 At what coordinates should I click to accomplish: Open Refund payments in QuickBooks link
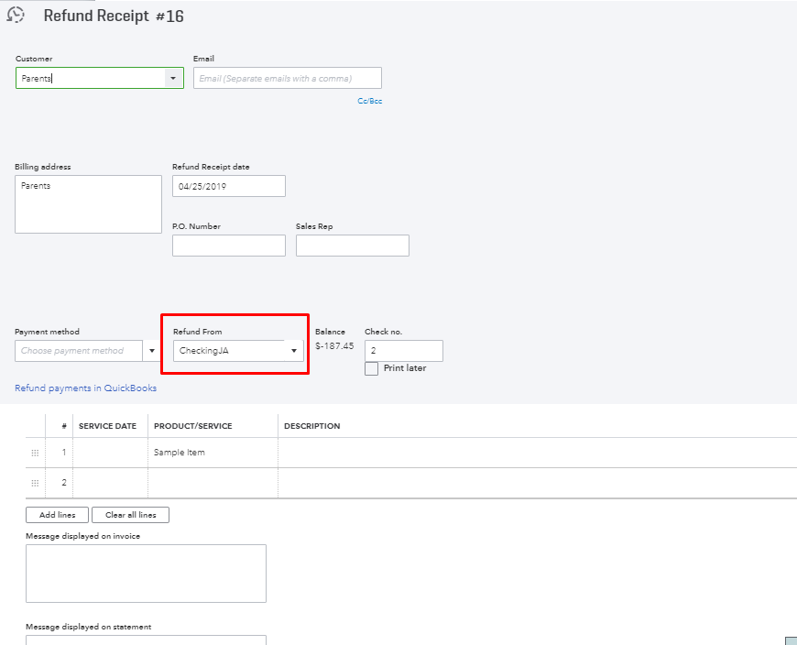click(85, 388)
